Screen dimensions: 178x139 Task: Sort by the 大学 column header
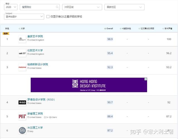(21, 28)
